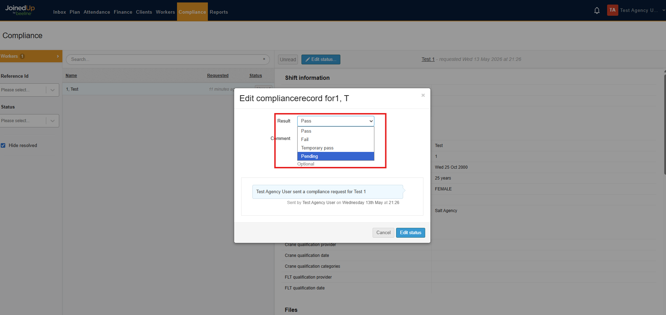
Task: Select the '1, Test' worker row
Action: point(168,89)
